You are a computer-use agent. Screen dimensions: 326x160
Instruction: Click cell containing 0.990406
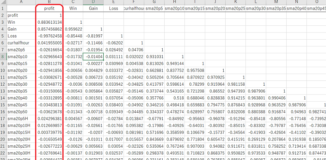click(x=276, y=98)
